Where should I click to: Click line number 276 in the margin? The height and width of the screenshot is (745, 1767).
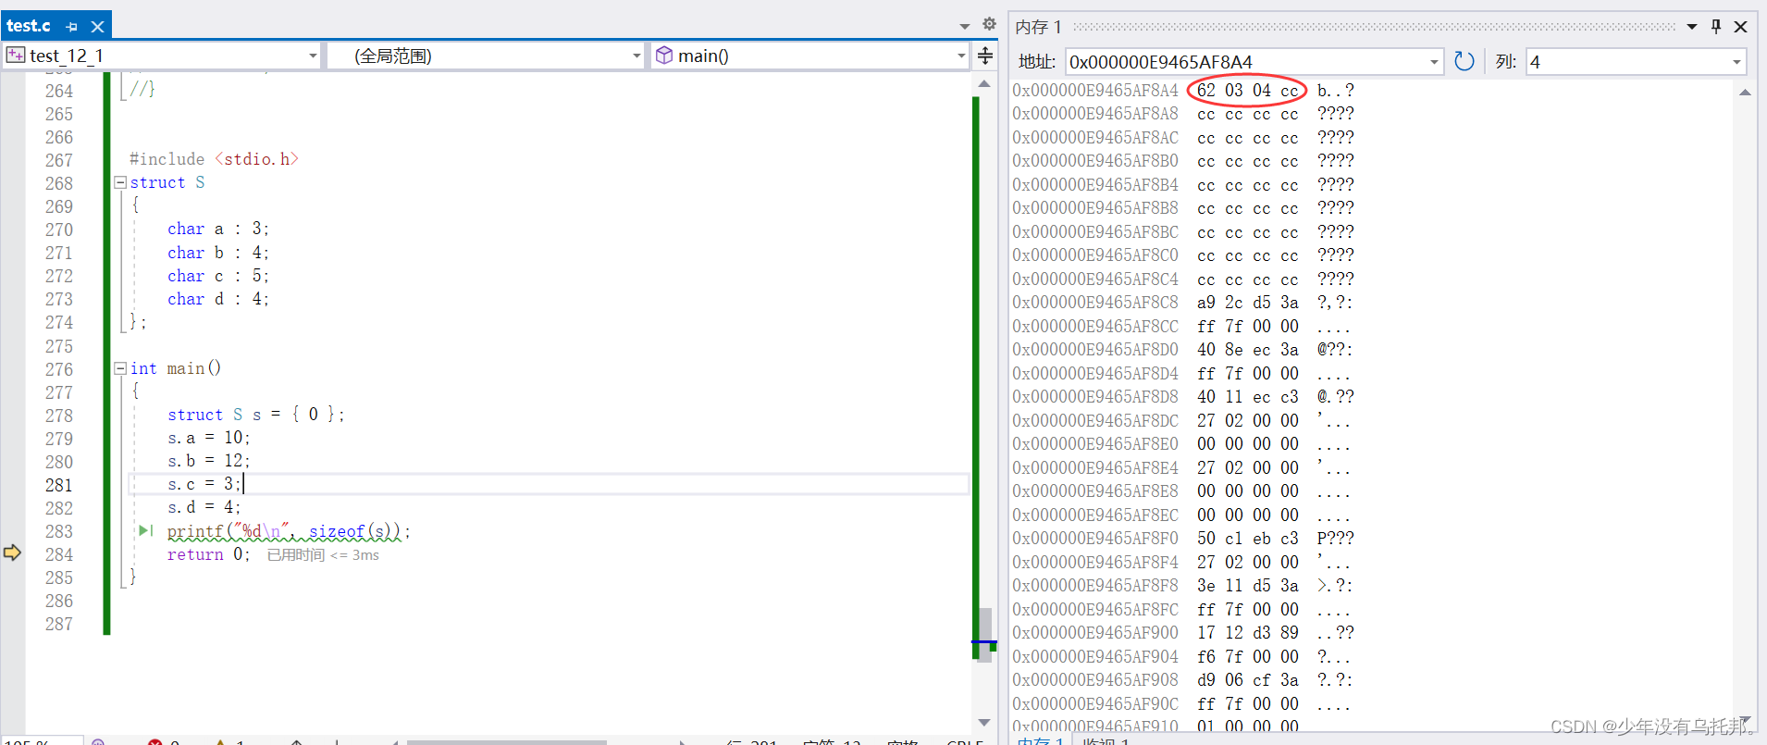click(59, 369)
